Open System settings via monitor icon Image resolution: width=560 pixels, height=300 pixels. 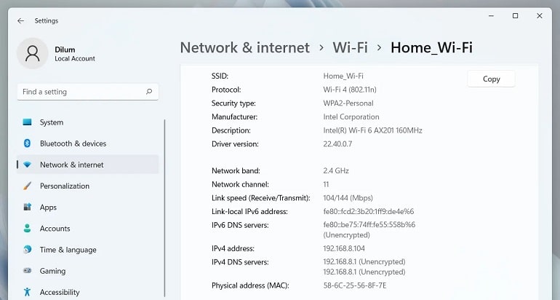(x=27, y=122)
